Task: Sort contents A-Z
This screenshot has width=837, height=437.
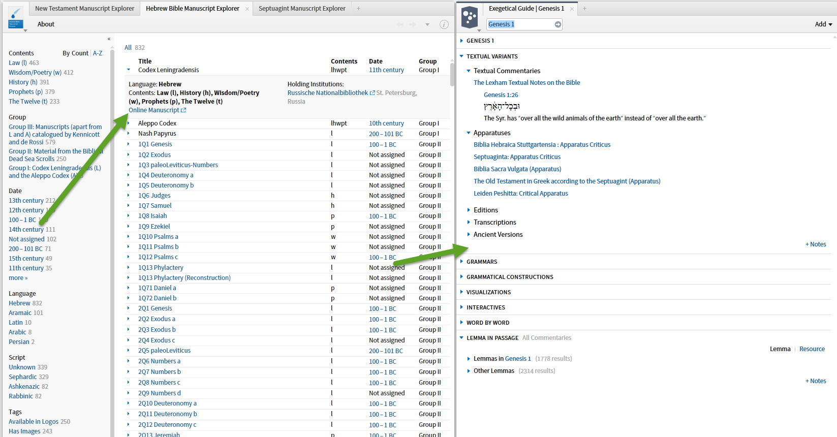Action: [x=98, y=53]
